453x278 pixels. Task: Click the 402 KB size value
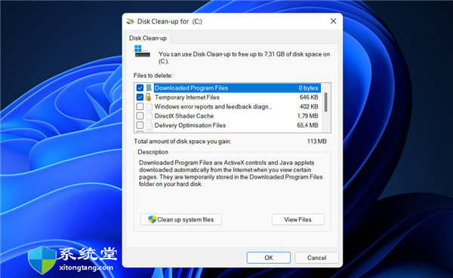point(309,106)
